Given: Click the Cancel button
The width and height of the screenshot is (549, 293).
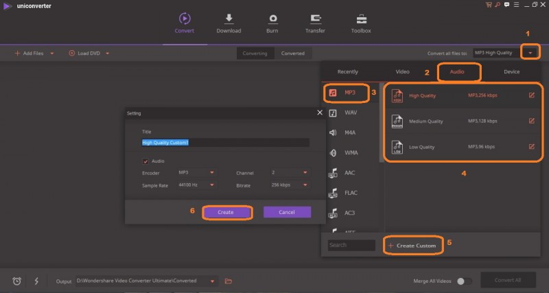Looking at the screenshot, I should point(287,212).
